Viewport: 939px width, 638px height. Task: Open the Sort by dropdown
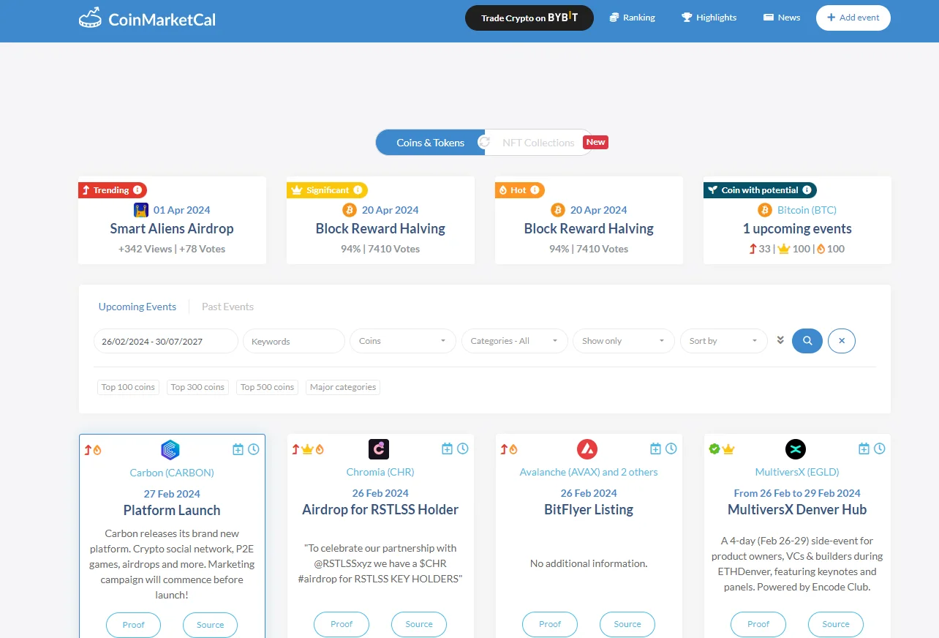point(724,341)
